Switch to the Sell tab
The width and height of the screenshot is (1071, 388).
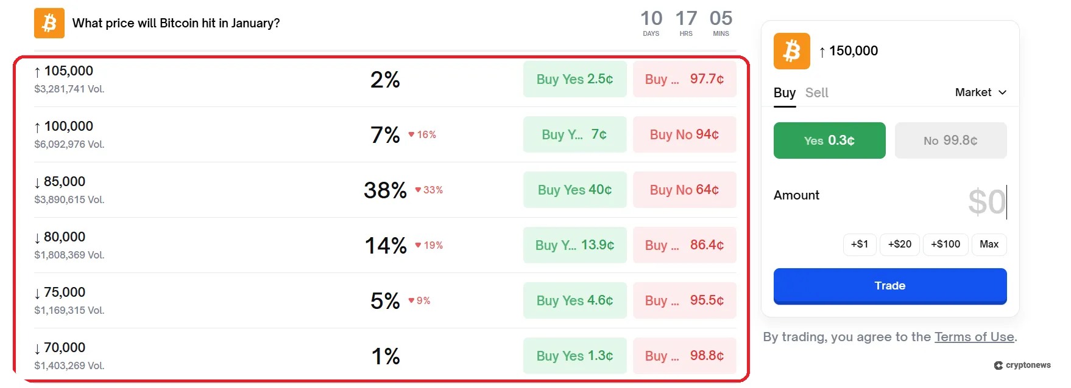(x=816, y=92)
